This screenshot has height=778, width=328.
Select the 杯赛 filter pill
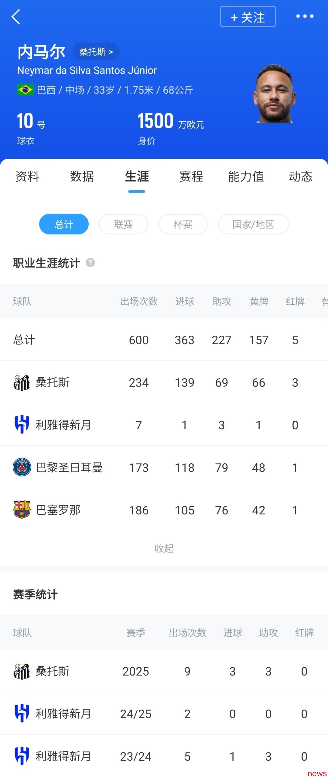pos(183,224)
